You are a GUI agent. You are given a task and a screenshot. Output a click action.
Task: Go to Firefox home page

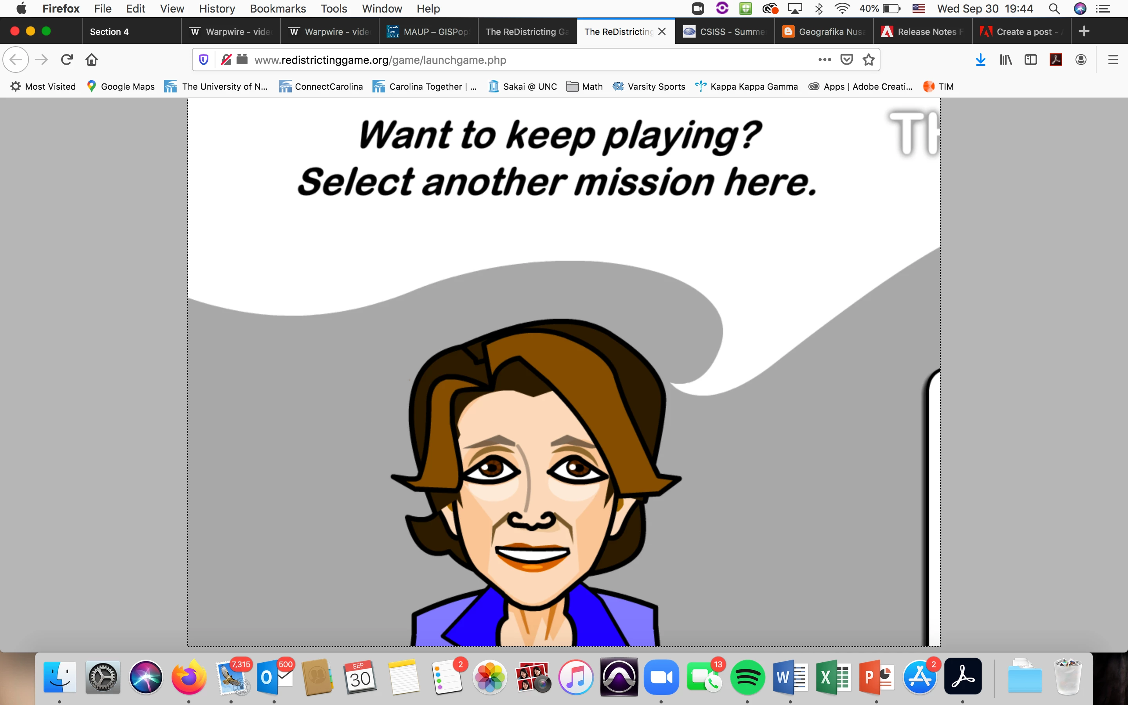point(92,60)
